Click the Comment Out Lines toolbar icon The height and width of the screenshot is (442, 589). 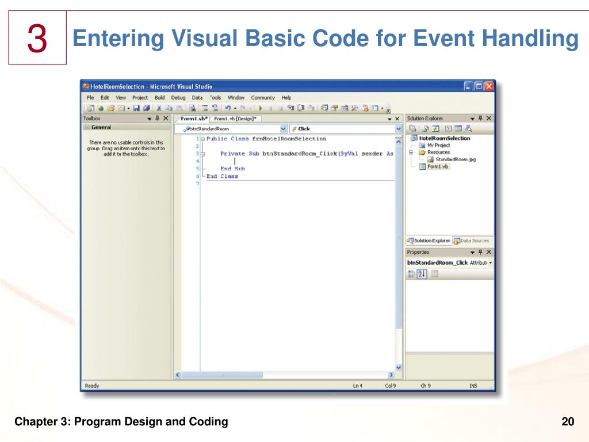pos(205,108)
